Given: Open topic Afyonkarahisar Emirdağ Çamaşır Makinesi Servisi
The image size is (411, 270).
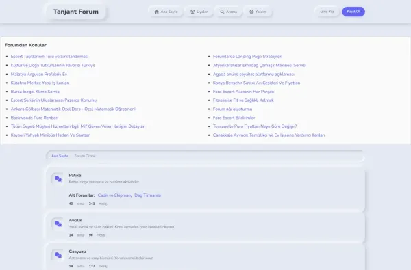Looking at the screenshot, I should click(260, 65).
